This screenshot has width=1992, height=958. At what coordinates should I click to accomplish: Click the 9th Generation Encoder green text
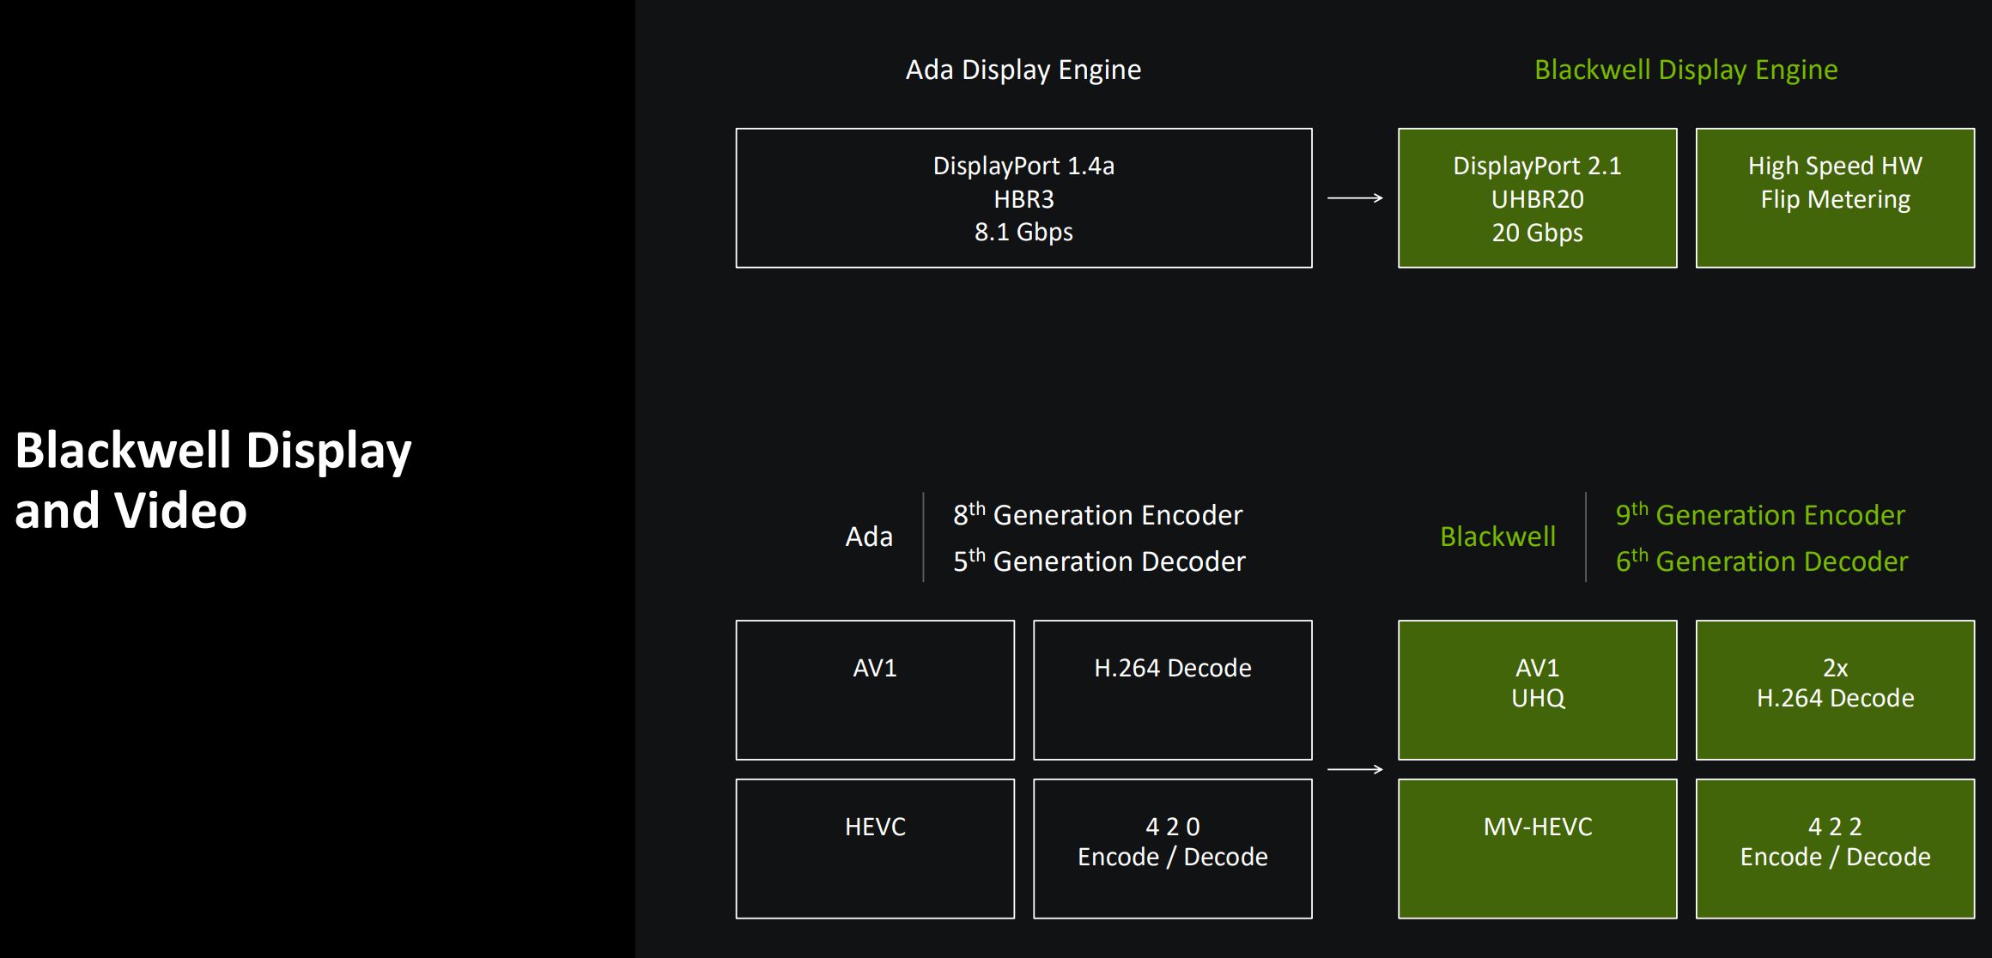coord(1760,515)
